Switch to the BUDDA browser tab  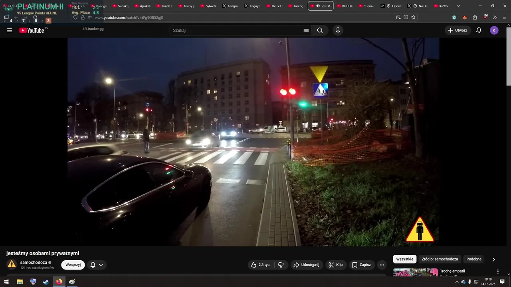point(345,6)
